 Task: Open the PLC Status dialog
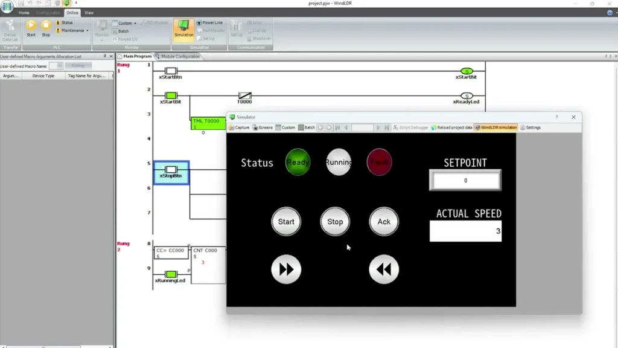64,22
